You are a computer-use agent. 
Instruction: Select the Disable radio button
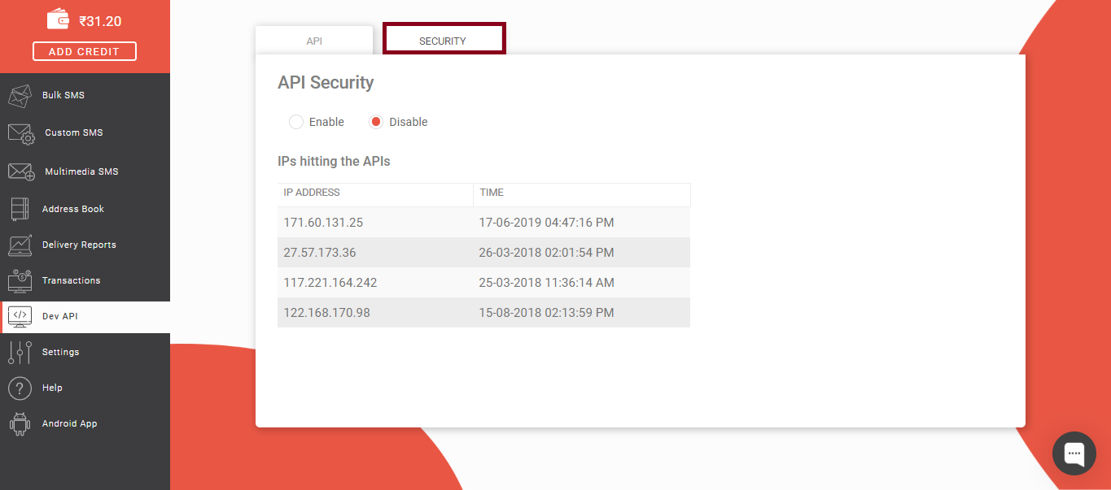click(376, 122)
